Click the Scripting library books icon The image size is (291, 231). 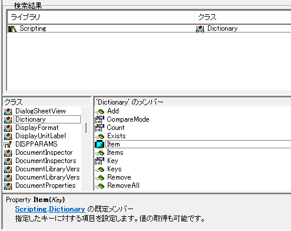pos(12,29)
